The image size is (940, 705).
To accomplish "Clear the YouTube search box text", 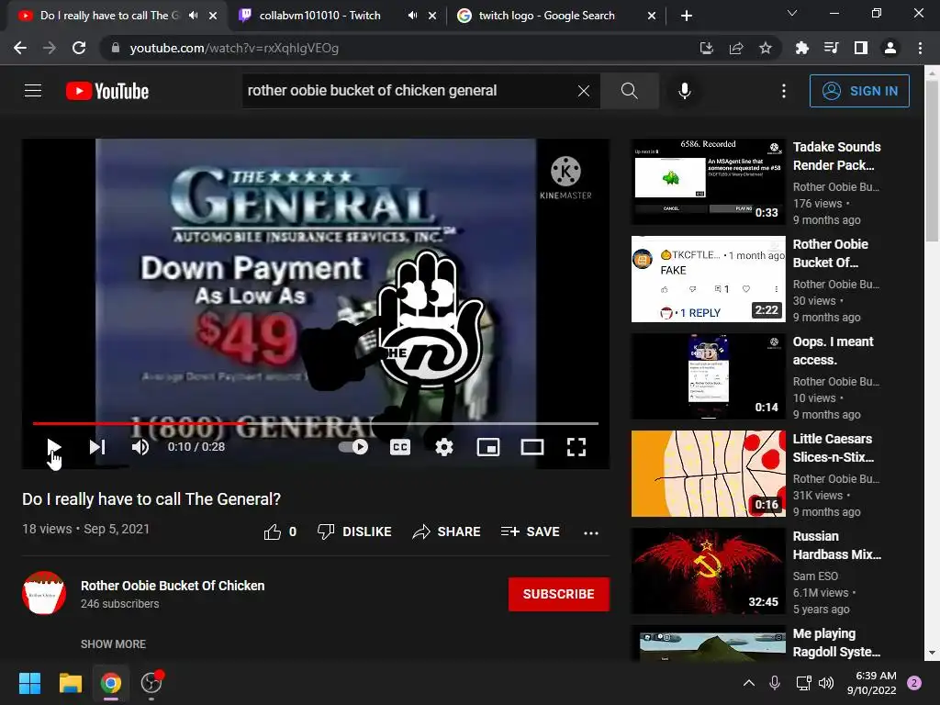I will [x=583, y=91].
